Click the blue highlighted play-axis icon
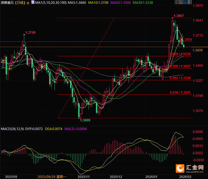 click(x=185, y=2)
